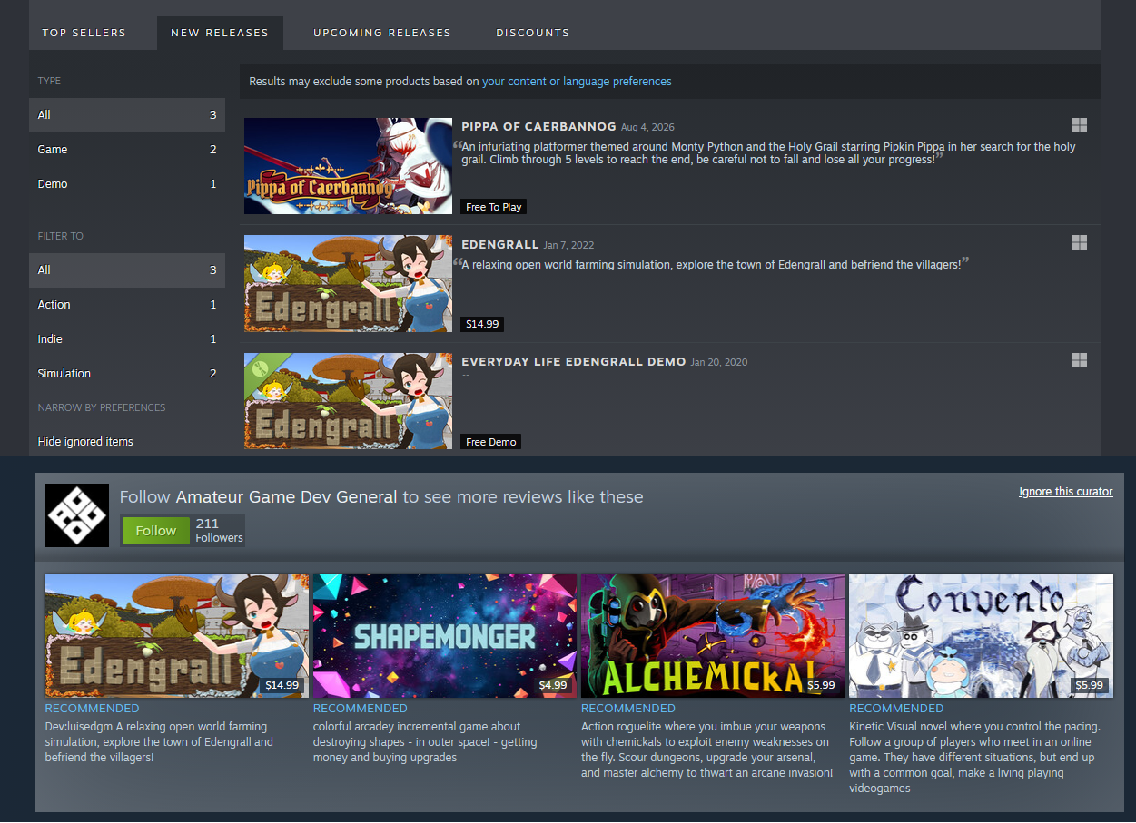The image size is (1136, 823).
Task: Open Shapemonger recommended card image
Action: (445, 636)
